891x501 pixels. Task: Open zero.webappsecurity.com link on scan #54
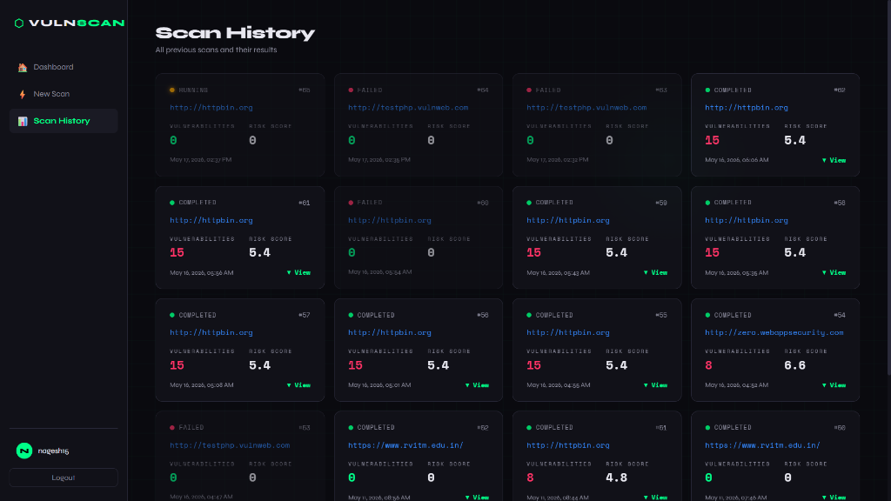point(774,333)
